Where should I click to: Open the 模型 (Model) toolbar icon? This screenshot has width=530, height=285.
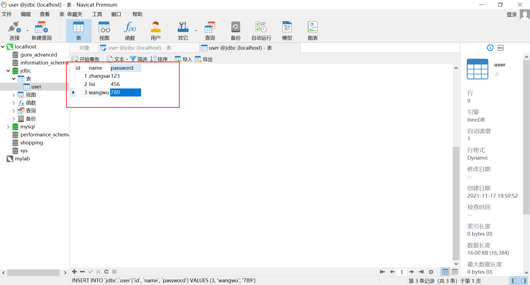click(x=287, y=30)
